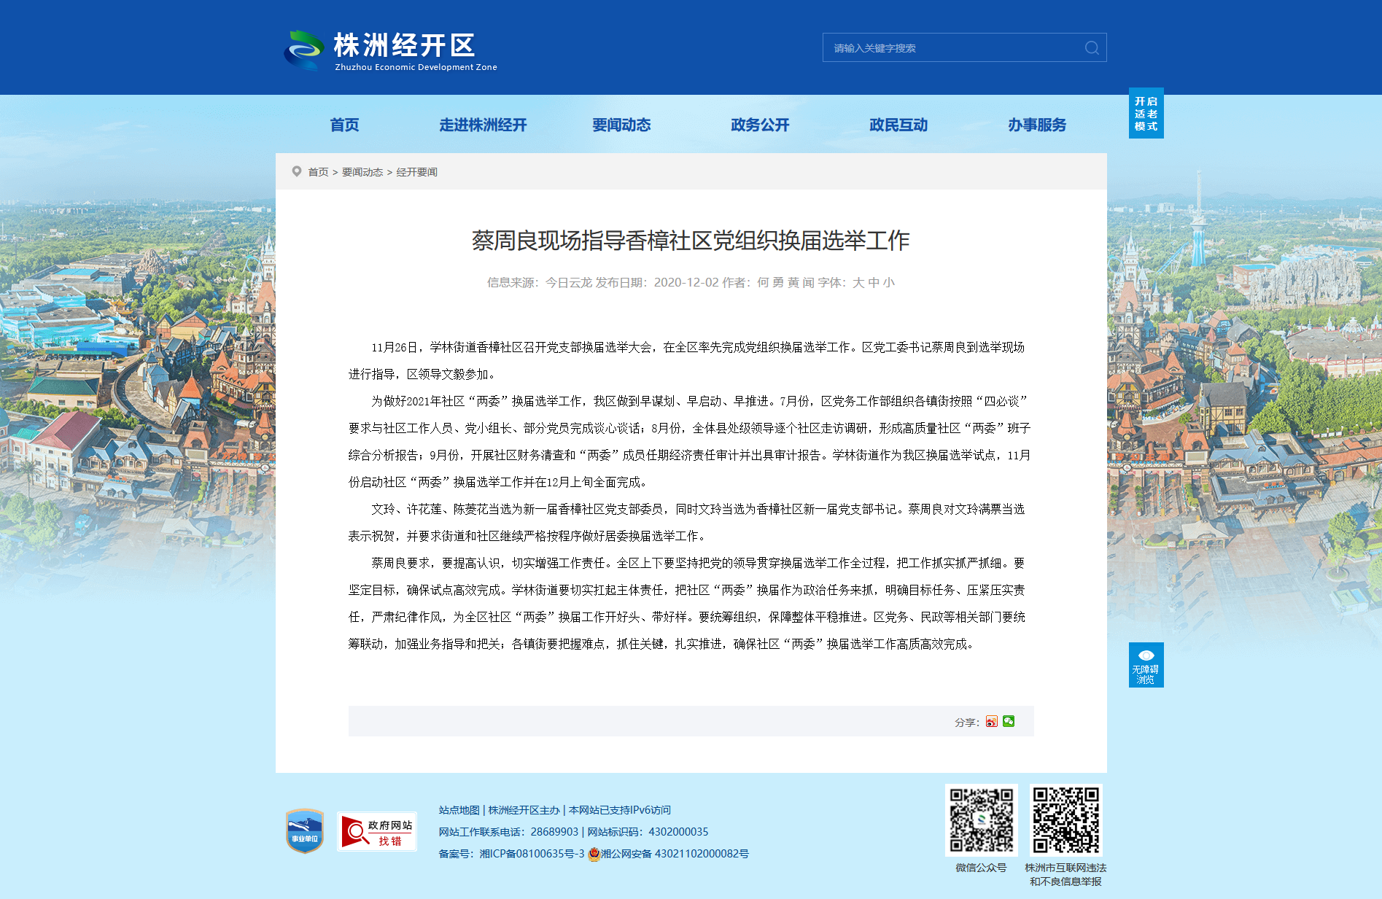Share article via Weibo icon
Screen dimensions: 1382x899
(991, 721)
